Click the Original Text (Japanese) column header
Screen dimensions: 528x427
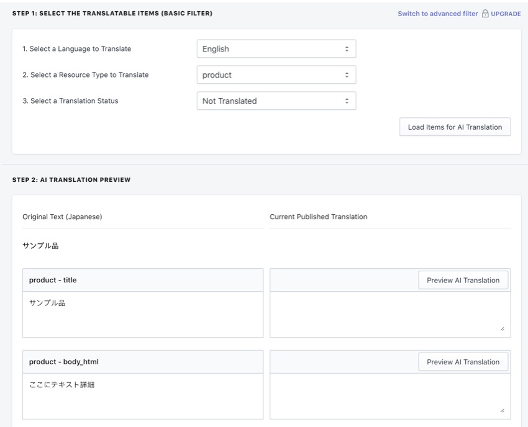[x=62, y=217]
